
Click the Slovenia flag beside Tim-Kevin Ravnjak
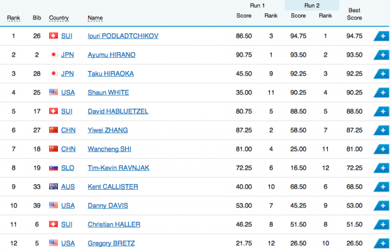pos(53,168)
